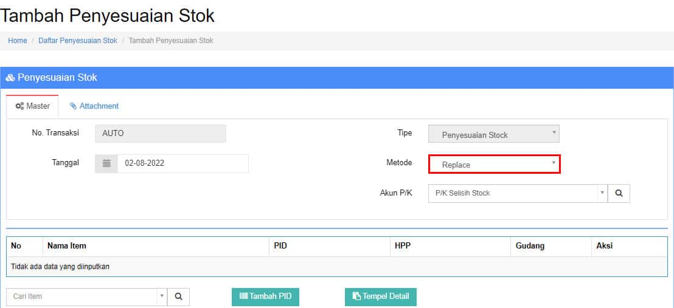674x308 pixels.
Task: Expand the Metode Replace dropdown
Action: pos(495,165)
